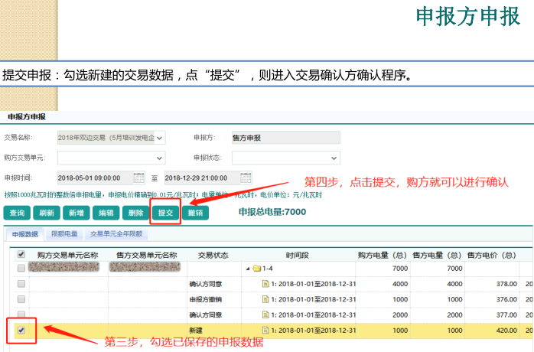Image resolution: width=534 pixels, height=352 pixels.
Task: Open start date calendar picker icon
Action: [x=138, y=178]
